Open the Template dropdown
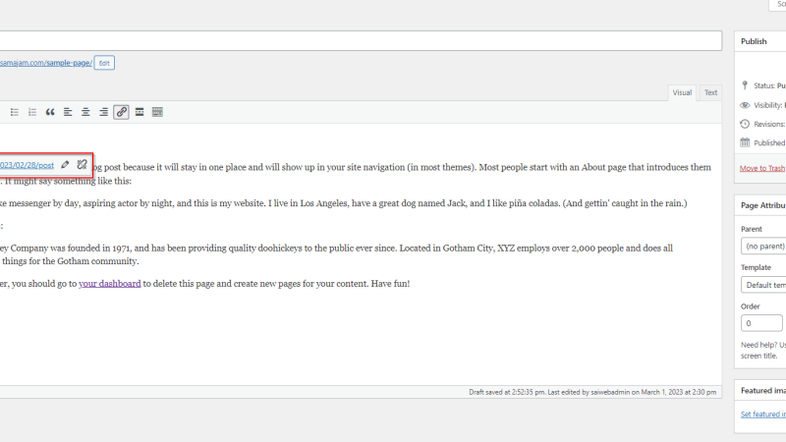The height and width of the screenshot is (442, 786). [x=763, y=285]
